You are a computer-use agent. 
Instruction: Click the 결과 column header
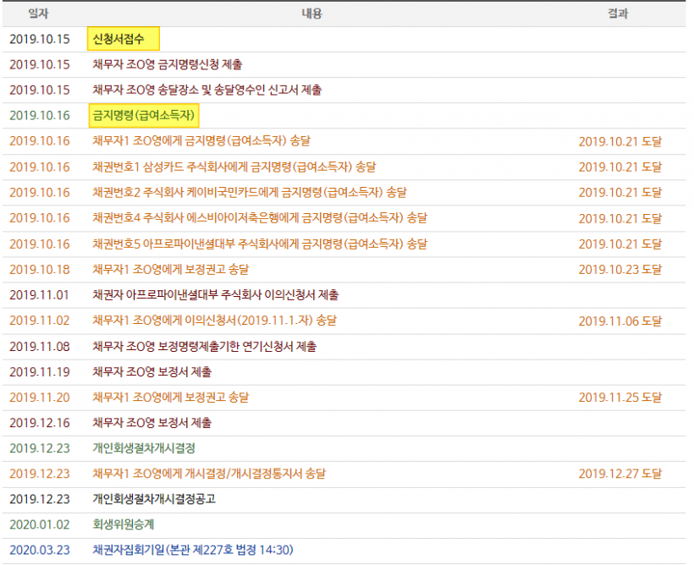(x=618, y=14)
